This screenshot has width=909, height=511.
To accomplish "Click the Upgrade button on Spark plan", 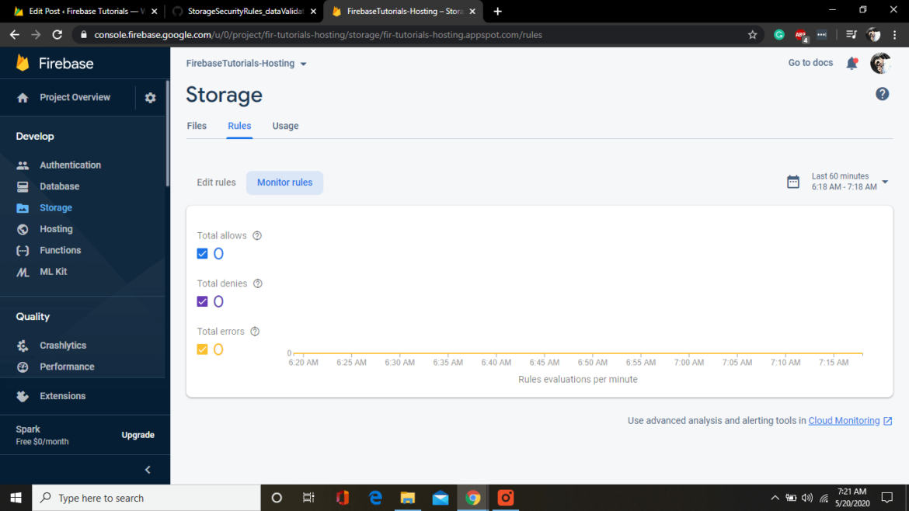I will click(x=138, y=435).
